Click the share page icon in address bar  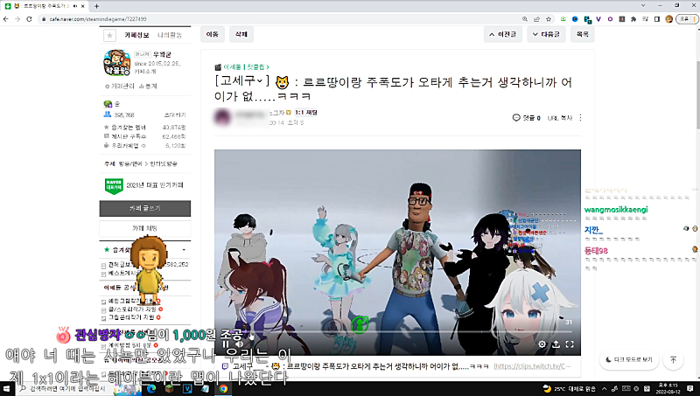point(536,19)
